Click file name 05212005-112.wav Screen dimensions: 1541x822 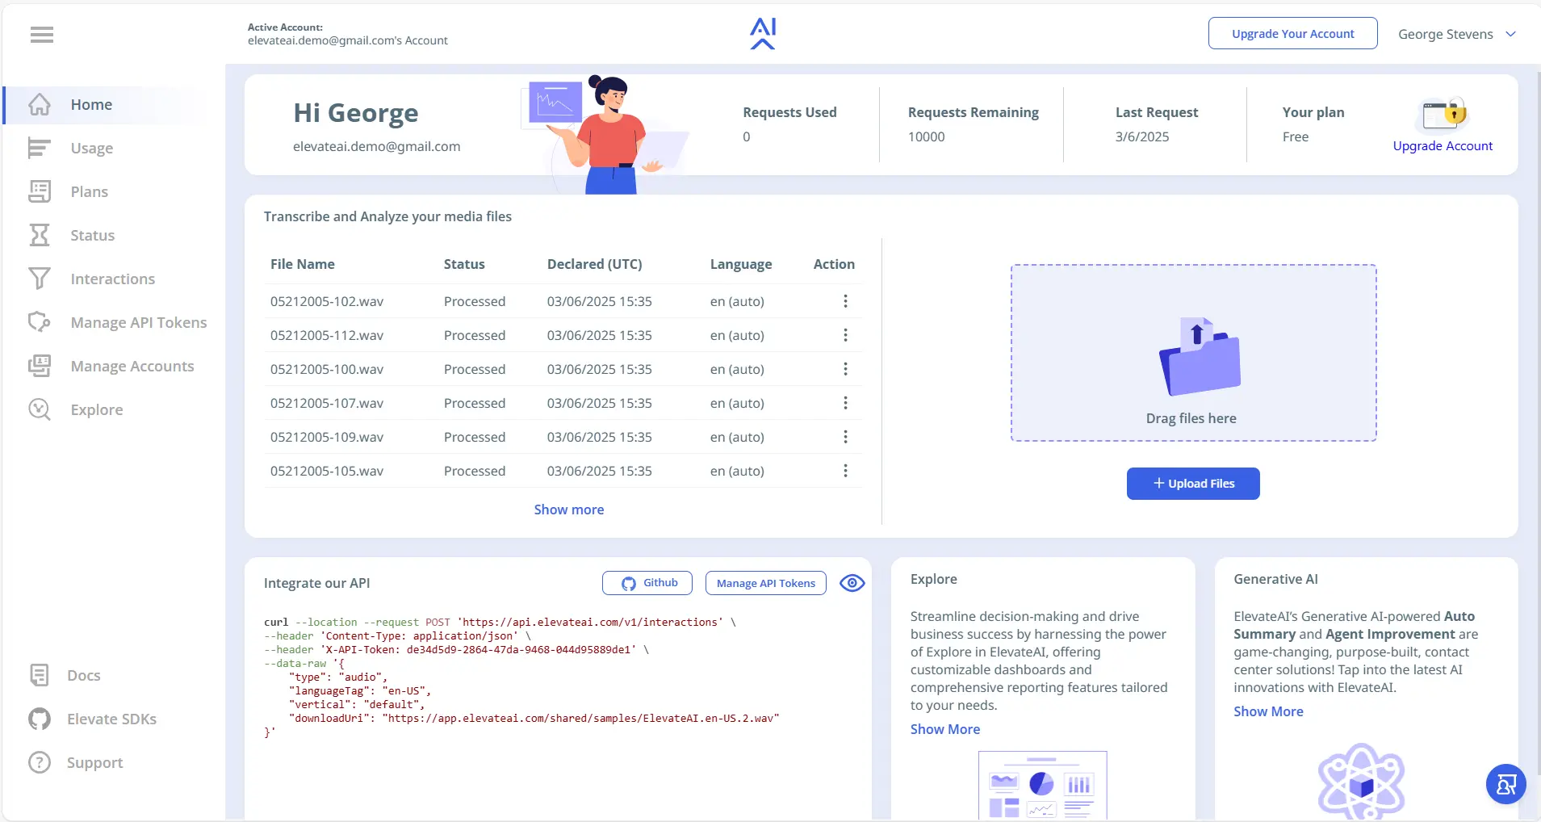(x=327, y=335)
